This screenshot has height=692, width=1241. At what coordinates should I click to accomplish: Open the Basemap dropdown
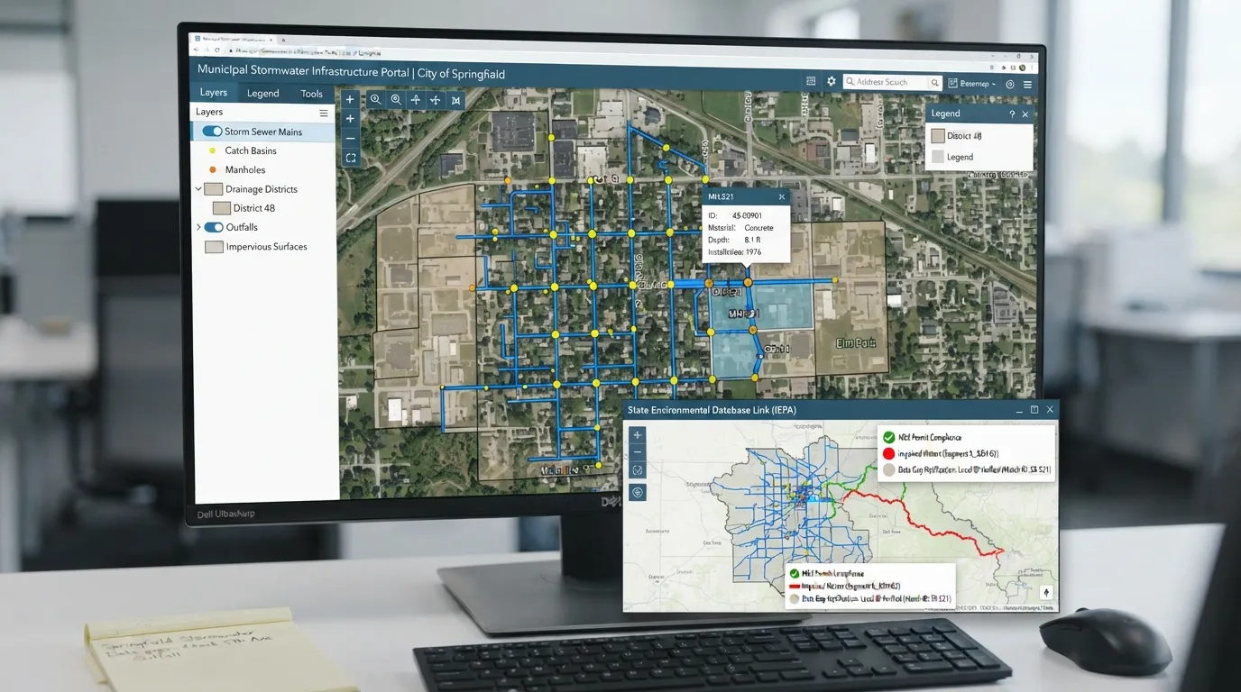click(x=972, y=84)
